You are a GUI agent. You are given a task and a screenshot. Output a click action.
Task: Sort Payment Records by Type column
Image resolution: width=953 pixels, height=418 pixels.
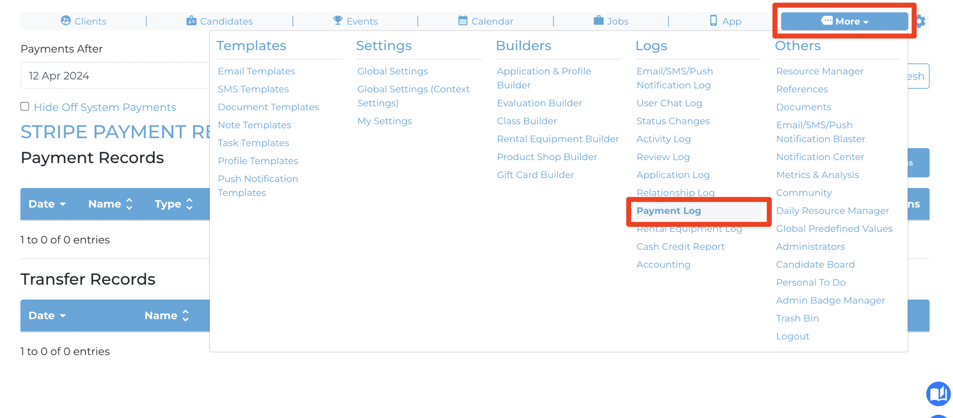pos(174,204)
